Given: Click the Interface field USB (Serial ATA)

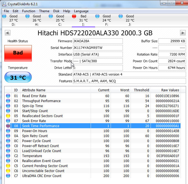Looking at the screenshot, I should click(98, 54).
